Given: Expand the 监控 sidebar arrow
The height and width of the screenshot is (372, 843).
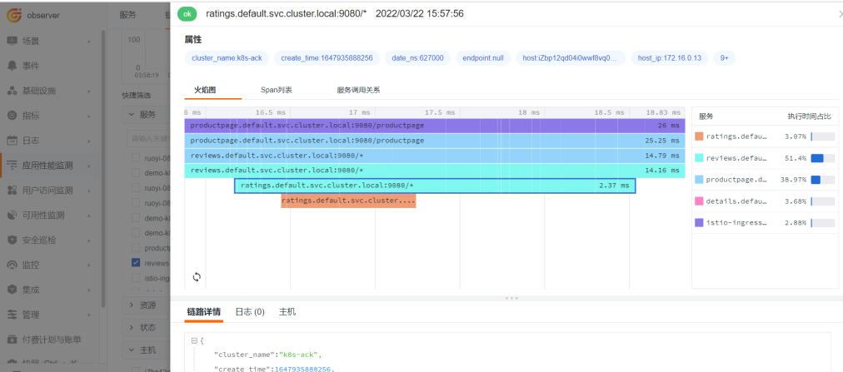Looking at the screenshot, I should (90, 265).
